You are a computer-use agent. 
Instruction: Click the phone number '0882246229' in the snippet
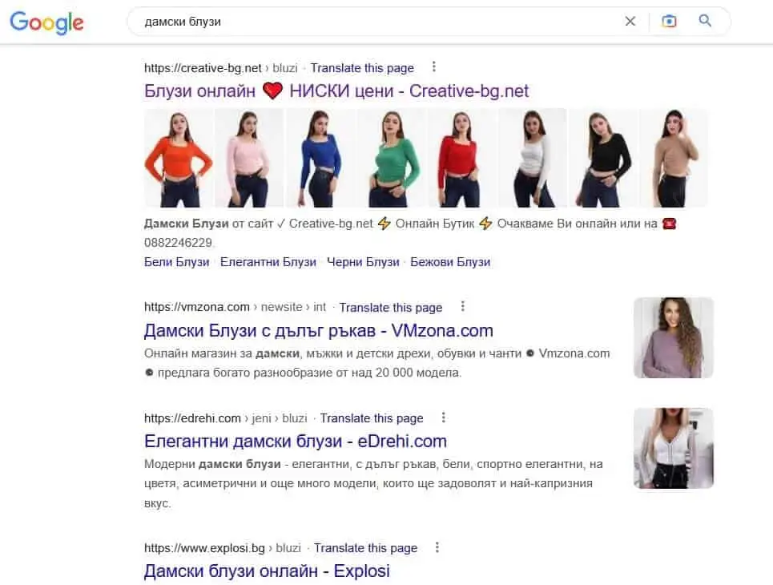tap(179, 243)
